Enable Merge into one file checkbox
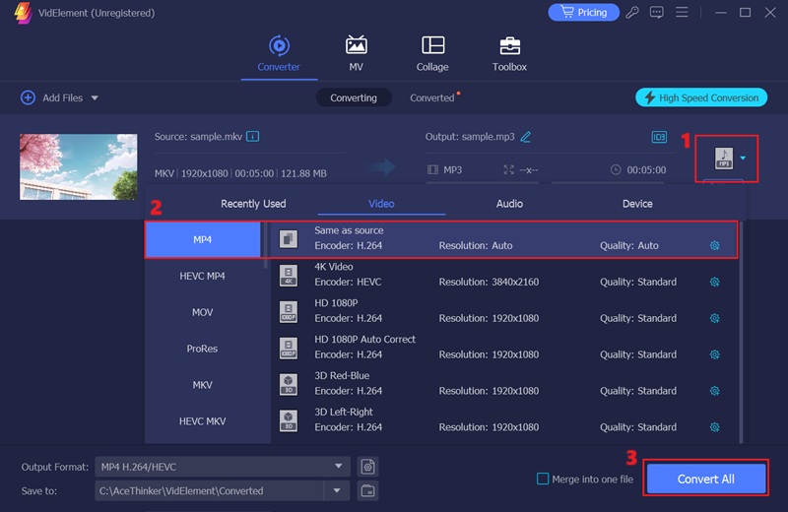Screen dimensions: 788x512 point(543,479)
